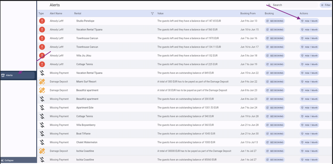Hide Boat Tiffanie alert for 1 month
The width and height of the screenshot is (333, 164).
click(309, 134)
